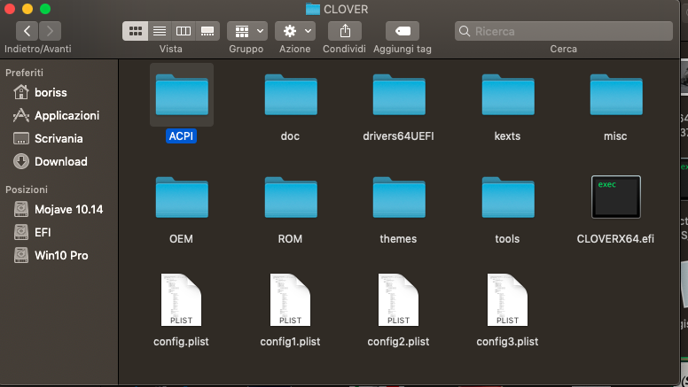
Task: Select the kexts folder icon
Action: 508,95
